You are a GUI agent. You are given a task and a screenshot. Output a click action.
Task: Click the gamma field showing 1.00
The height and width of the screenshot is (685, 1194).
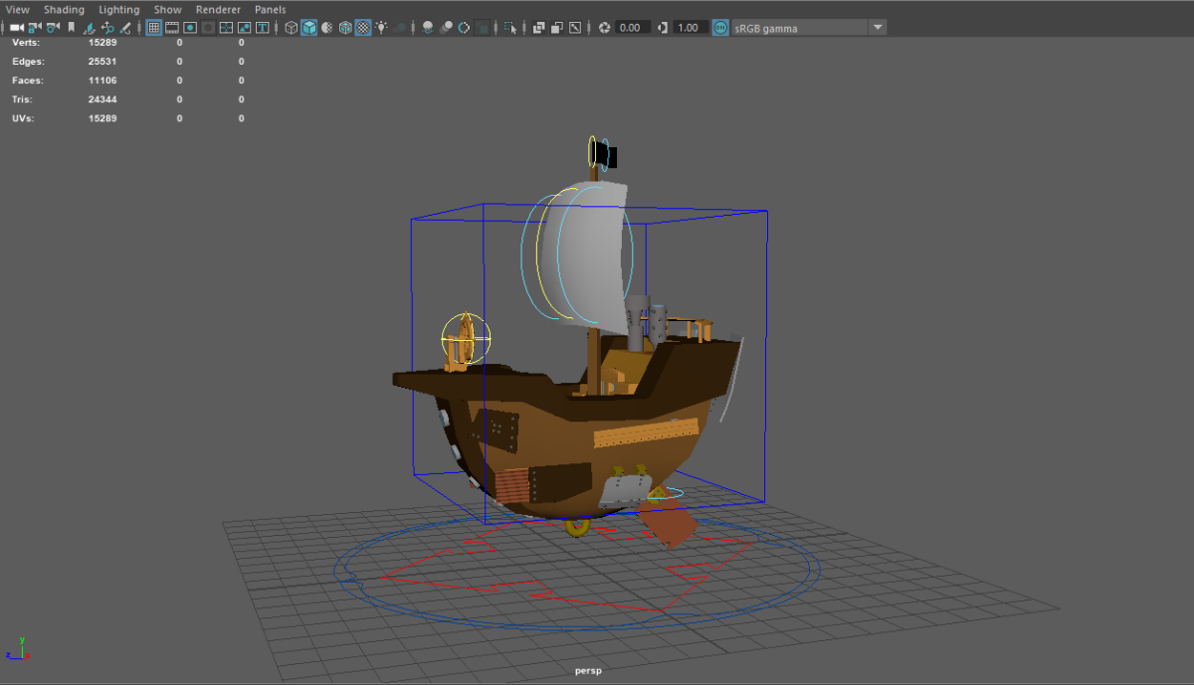[693, 27]
